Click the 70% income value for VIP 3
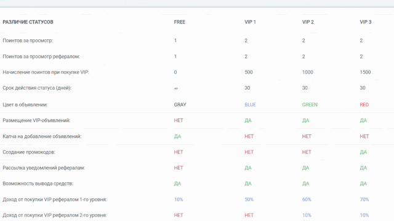 pos(364,200)
